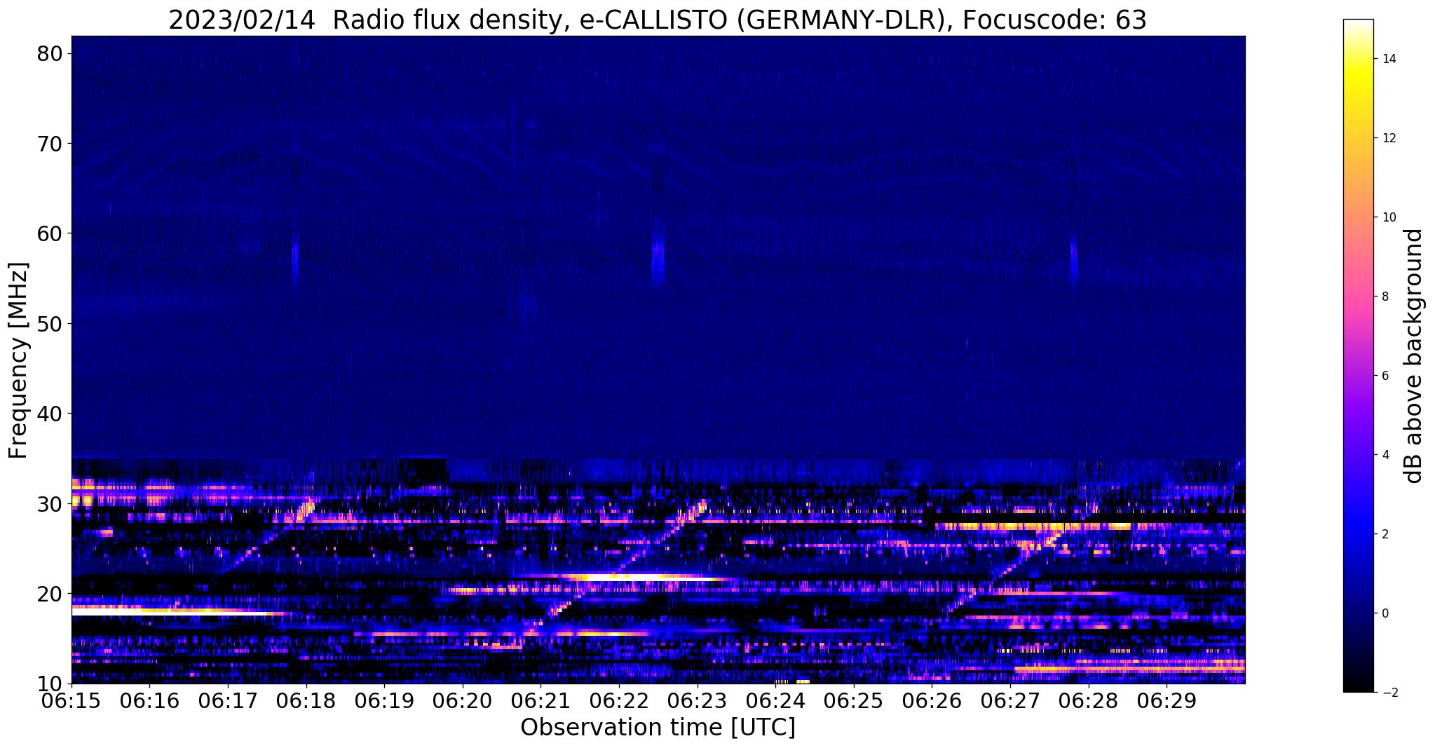Click the 06:29 time tick label

point(1167,700)
